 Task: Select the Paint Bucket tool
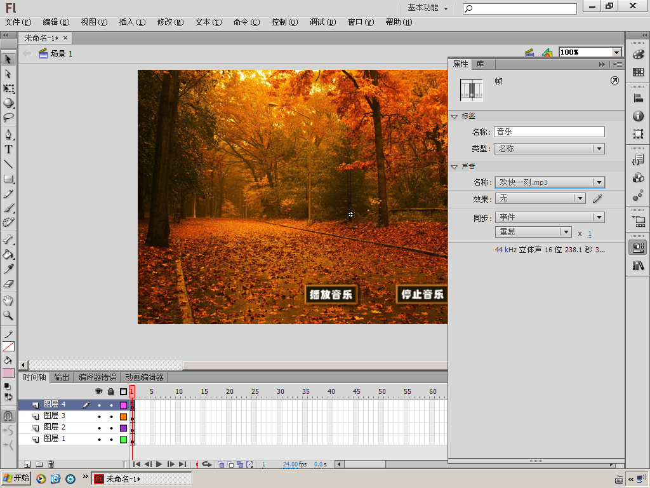[8, 254]
